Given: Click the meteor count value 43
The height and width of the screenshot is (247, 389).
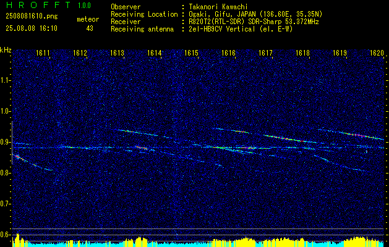Looking at the screenshot, I should pos(90,28).
